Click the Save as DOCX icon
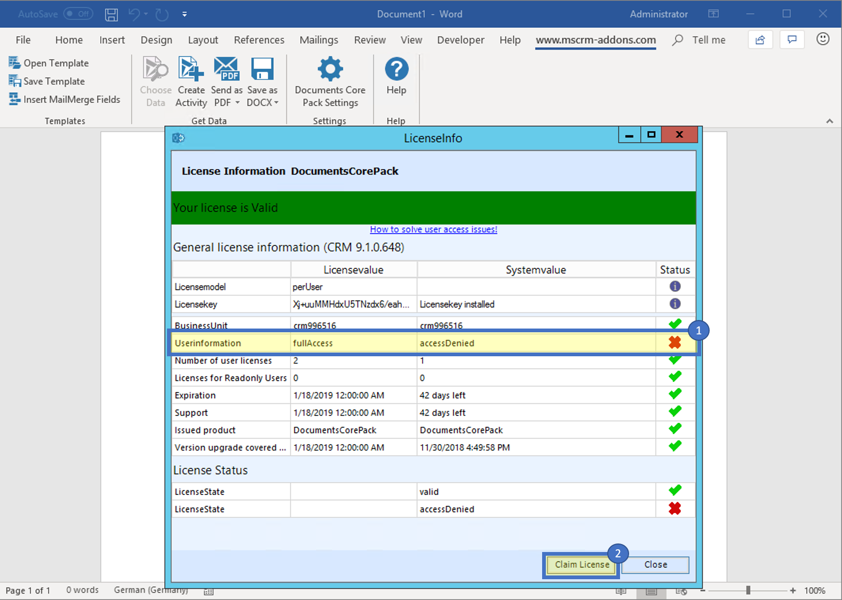842x600 pixels. point(262,69)
